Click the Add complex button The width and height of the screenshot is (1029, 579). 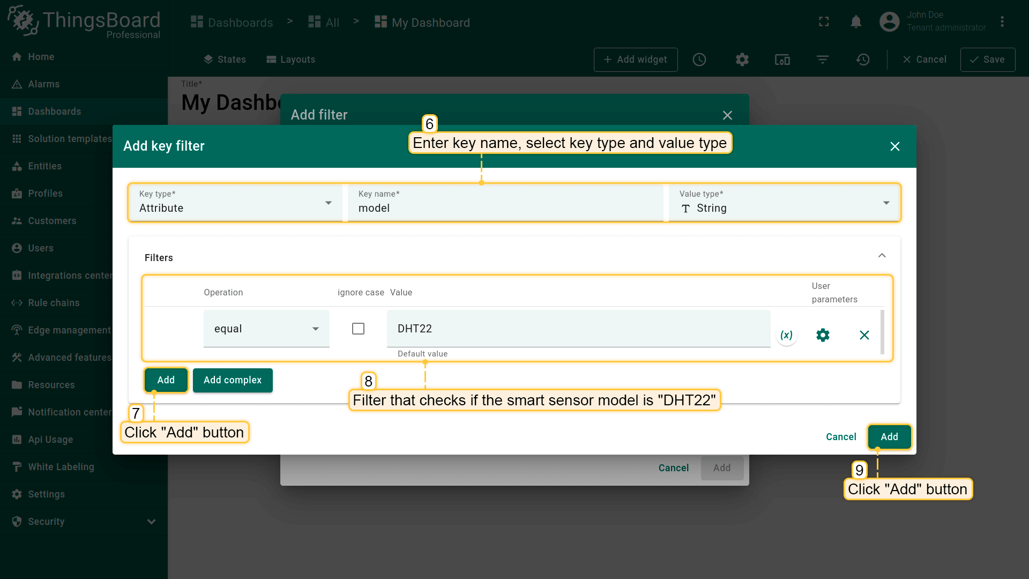click(x=233, y=380)
